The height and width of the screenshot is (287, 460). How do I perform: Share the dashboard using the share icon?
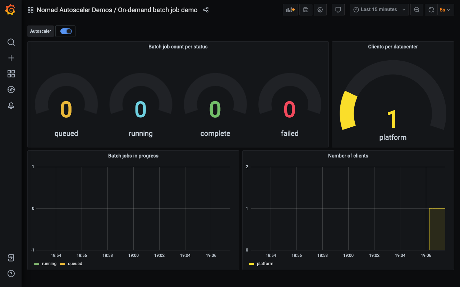click(x=206, y=10)
